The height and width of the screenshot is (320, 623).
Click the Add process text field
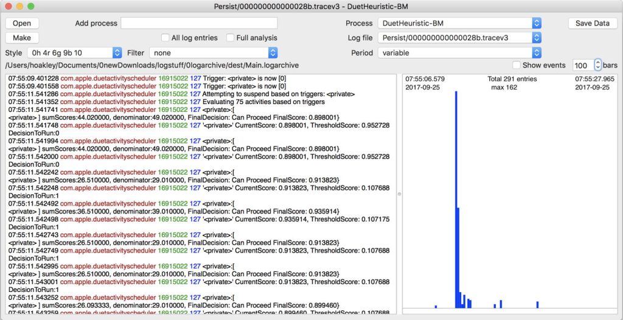[x=199, y=23]
